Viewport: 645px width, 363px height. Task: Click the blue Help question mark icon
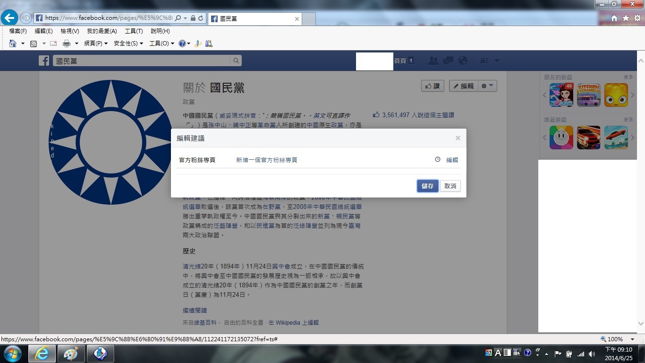click(x=182, y=43)
